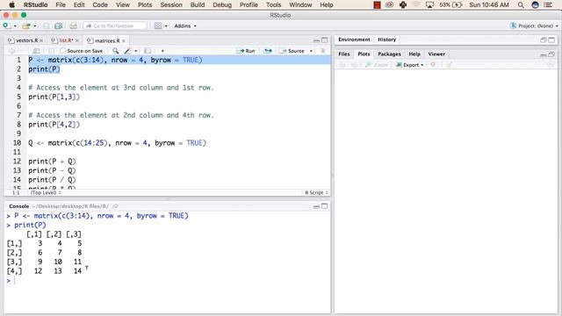Image resolution: width=562 pixels, height=316 pixels.
Task: Save the current script in the editor toolbar
Action: tap(51, 51)
